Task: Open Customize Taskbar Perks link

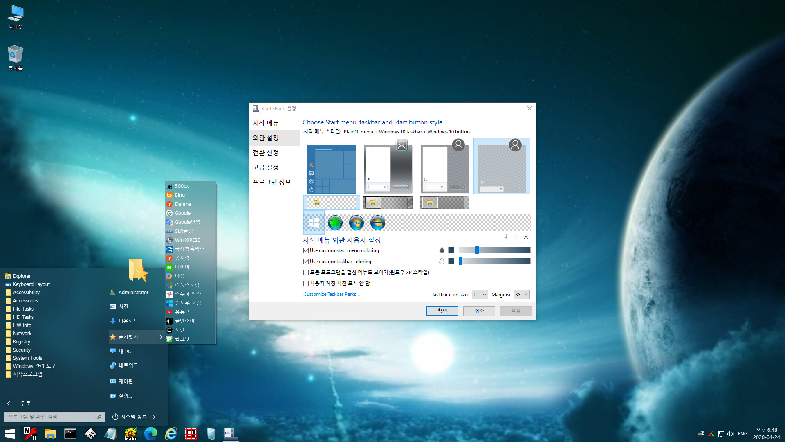Action: click(x=332, y=294)
